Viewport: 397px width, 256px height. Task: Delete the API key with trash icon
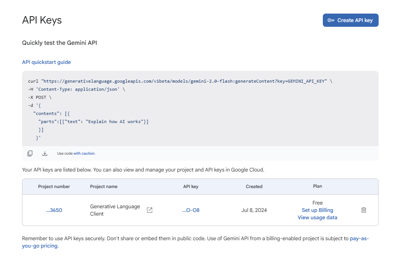pyautogui.click(x=364, y=210)
